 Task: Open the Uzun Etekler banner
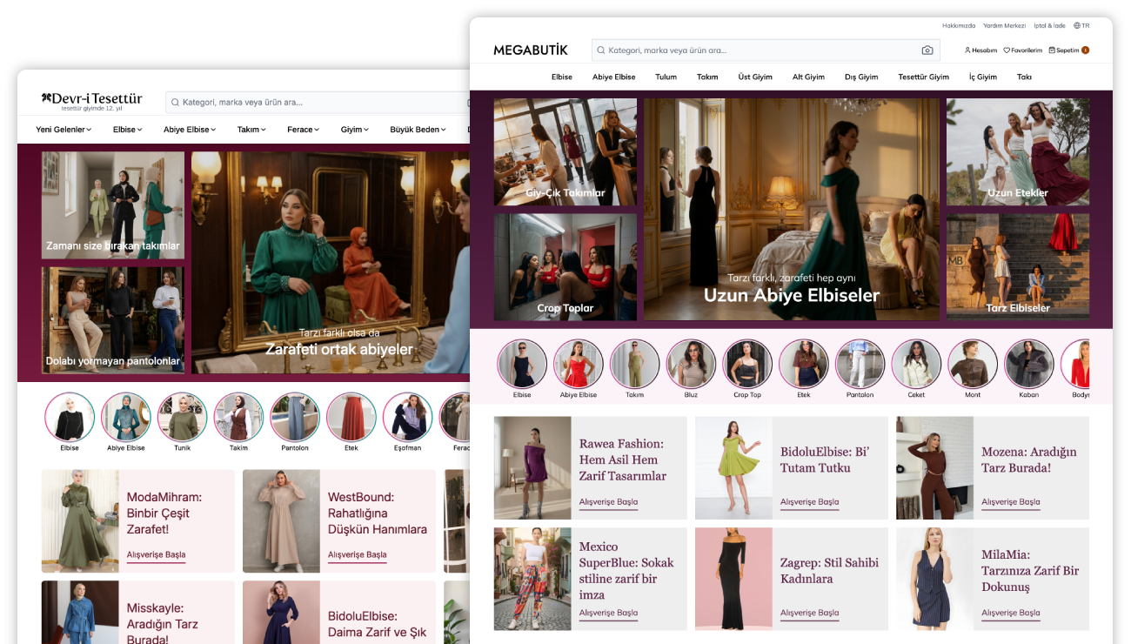tap(1018, 152)
